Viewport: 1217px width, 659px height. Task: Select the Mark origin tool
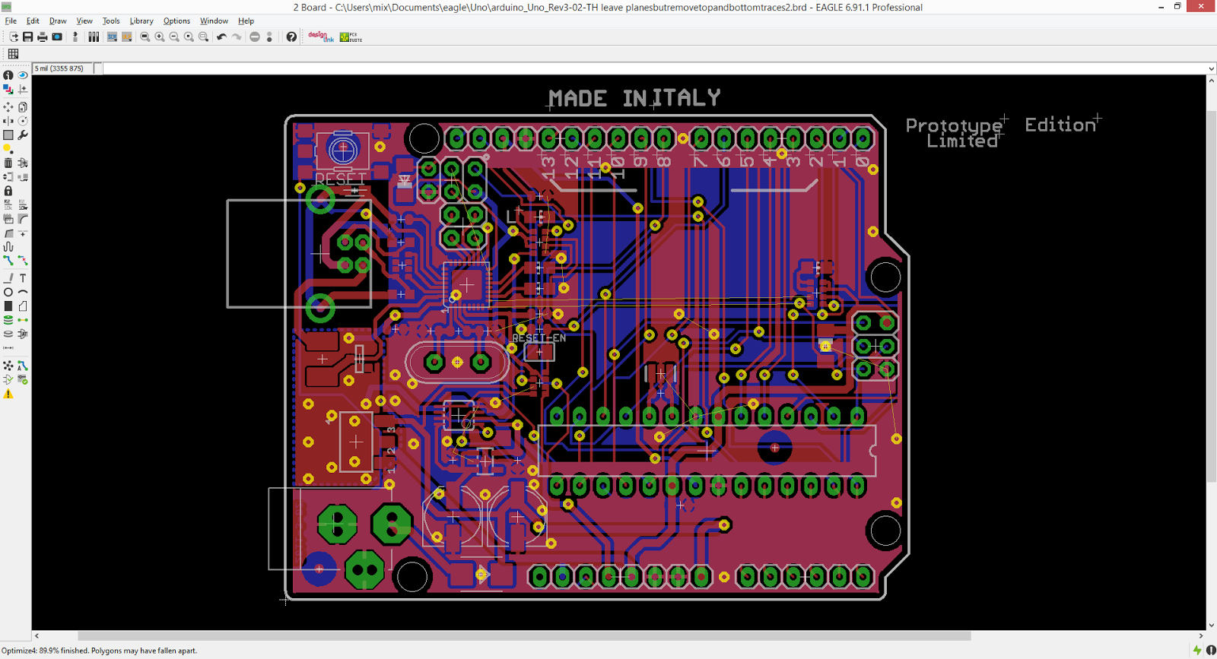23,89
